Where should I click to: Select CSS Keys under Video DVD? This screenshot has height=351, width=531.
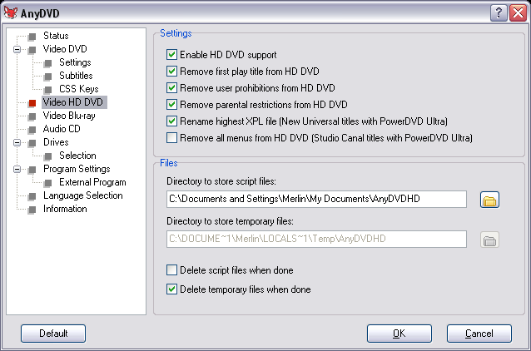click(78, 89)
